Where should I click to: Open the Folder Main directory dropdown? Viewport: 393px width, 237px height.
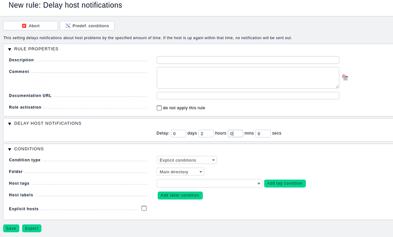pos(181,172)
